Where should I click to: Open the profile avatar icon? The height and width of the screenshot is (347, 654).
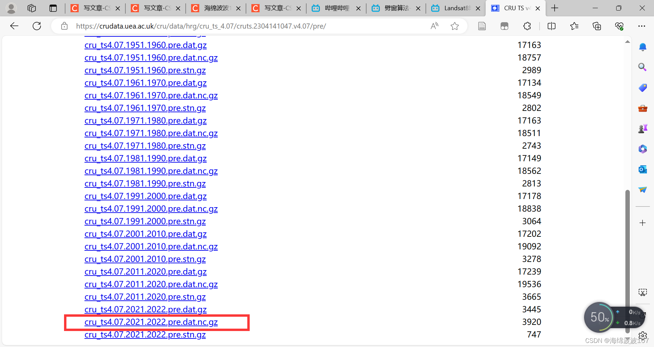click(11, 8)
